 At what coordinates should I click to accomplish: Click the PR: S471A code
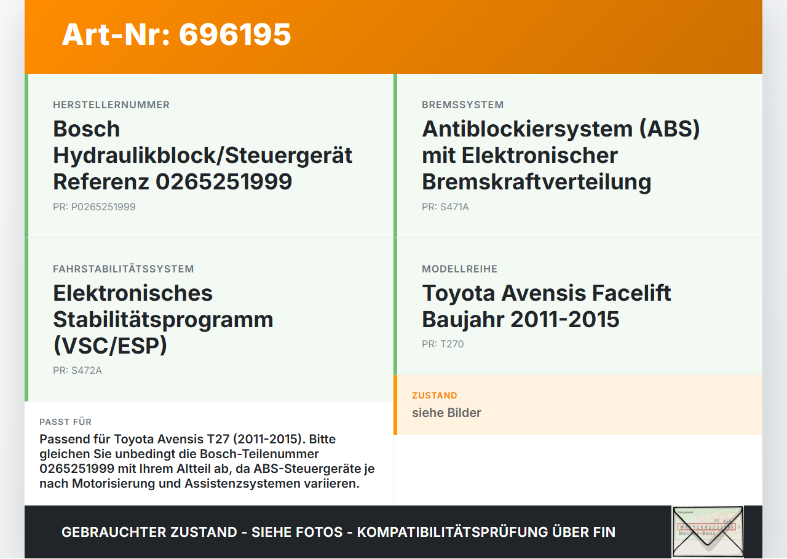tap(445, 207)
